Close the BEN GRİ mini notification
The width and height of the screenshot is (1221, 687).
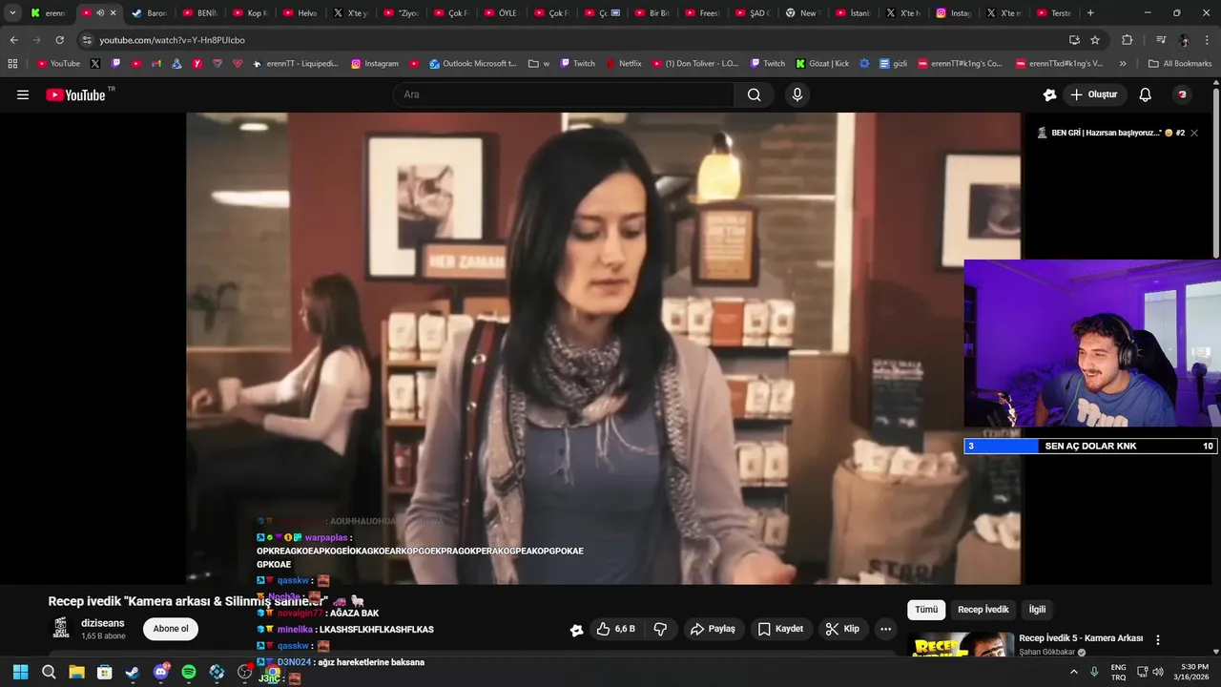[x=1194, y=133]
